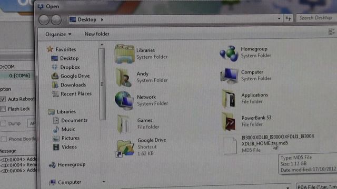
Task: Click the 'Pictures' label under Libraries
Action: (x=71, y=138)
